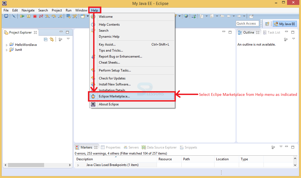
Task: Click the Markers table scroll-down arrow
Action: (x=295, y=165)
